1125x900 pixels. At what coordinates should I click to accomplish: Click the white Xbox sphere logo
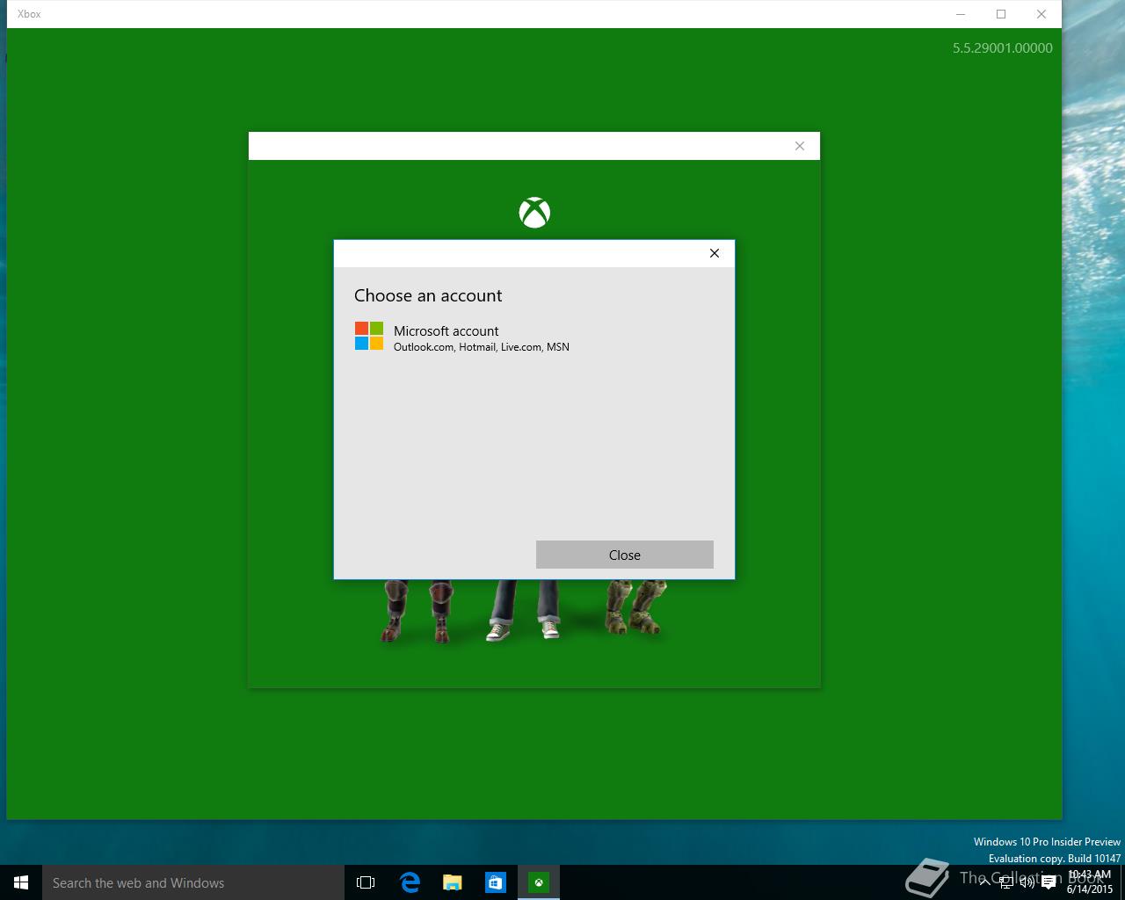coord(534,213)
